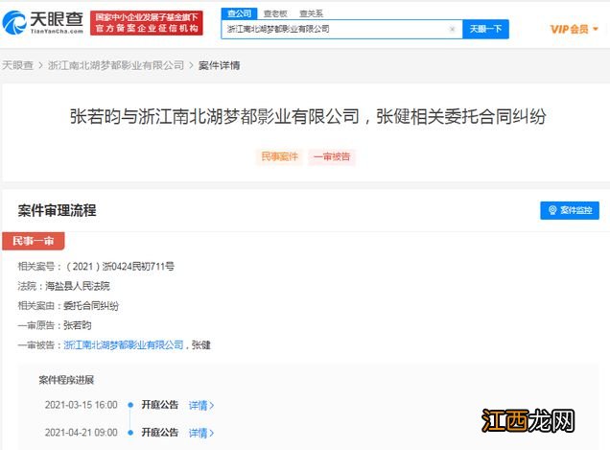The image size is (610, 450).
Task: Open the Tianyancha home logo
Action: coord(43,22)
